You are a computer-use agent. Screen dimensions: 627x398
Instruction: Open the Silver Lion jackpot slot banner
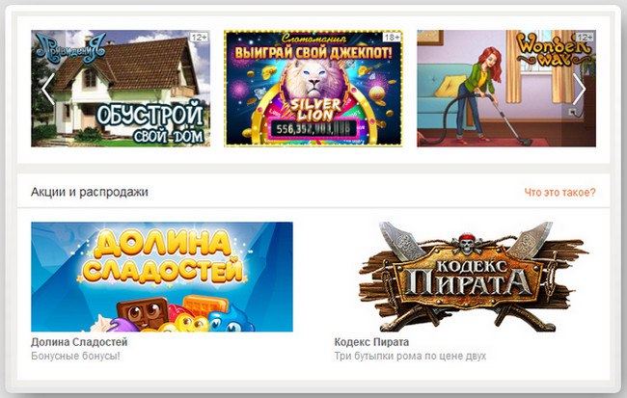point(313,89)
